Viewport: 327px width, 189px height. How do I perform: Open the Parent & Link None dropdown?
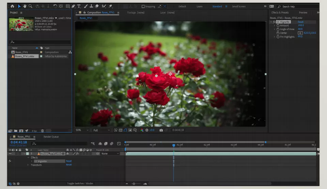[110, 154]
